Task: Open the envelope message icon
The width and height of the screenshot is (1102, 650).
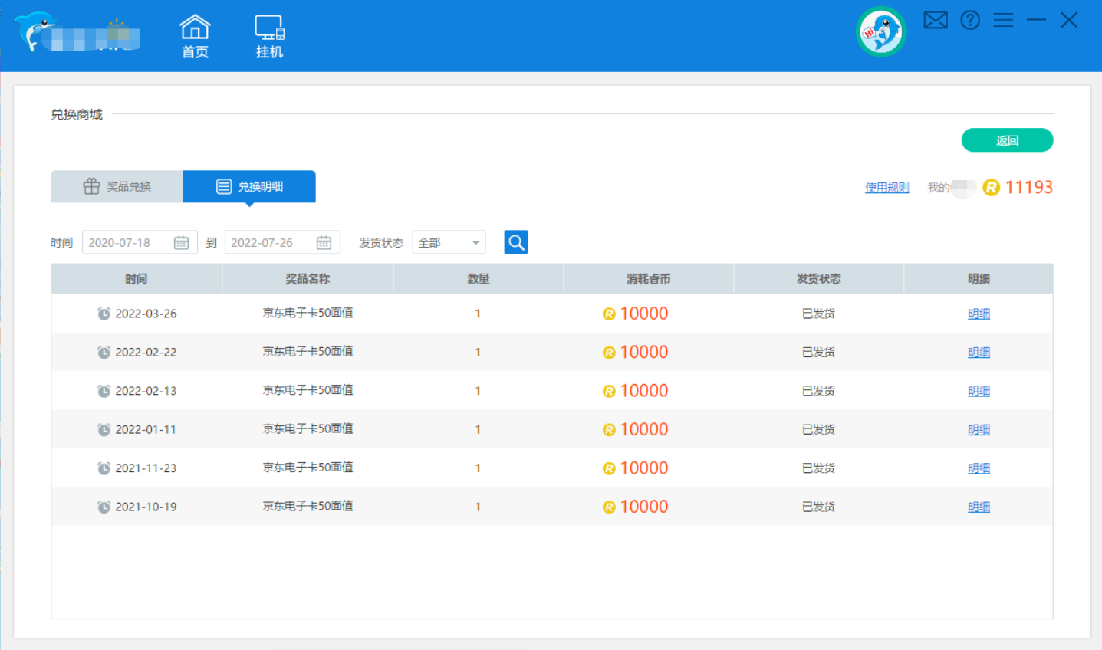Action: (935, 20)
